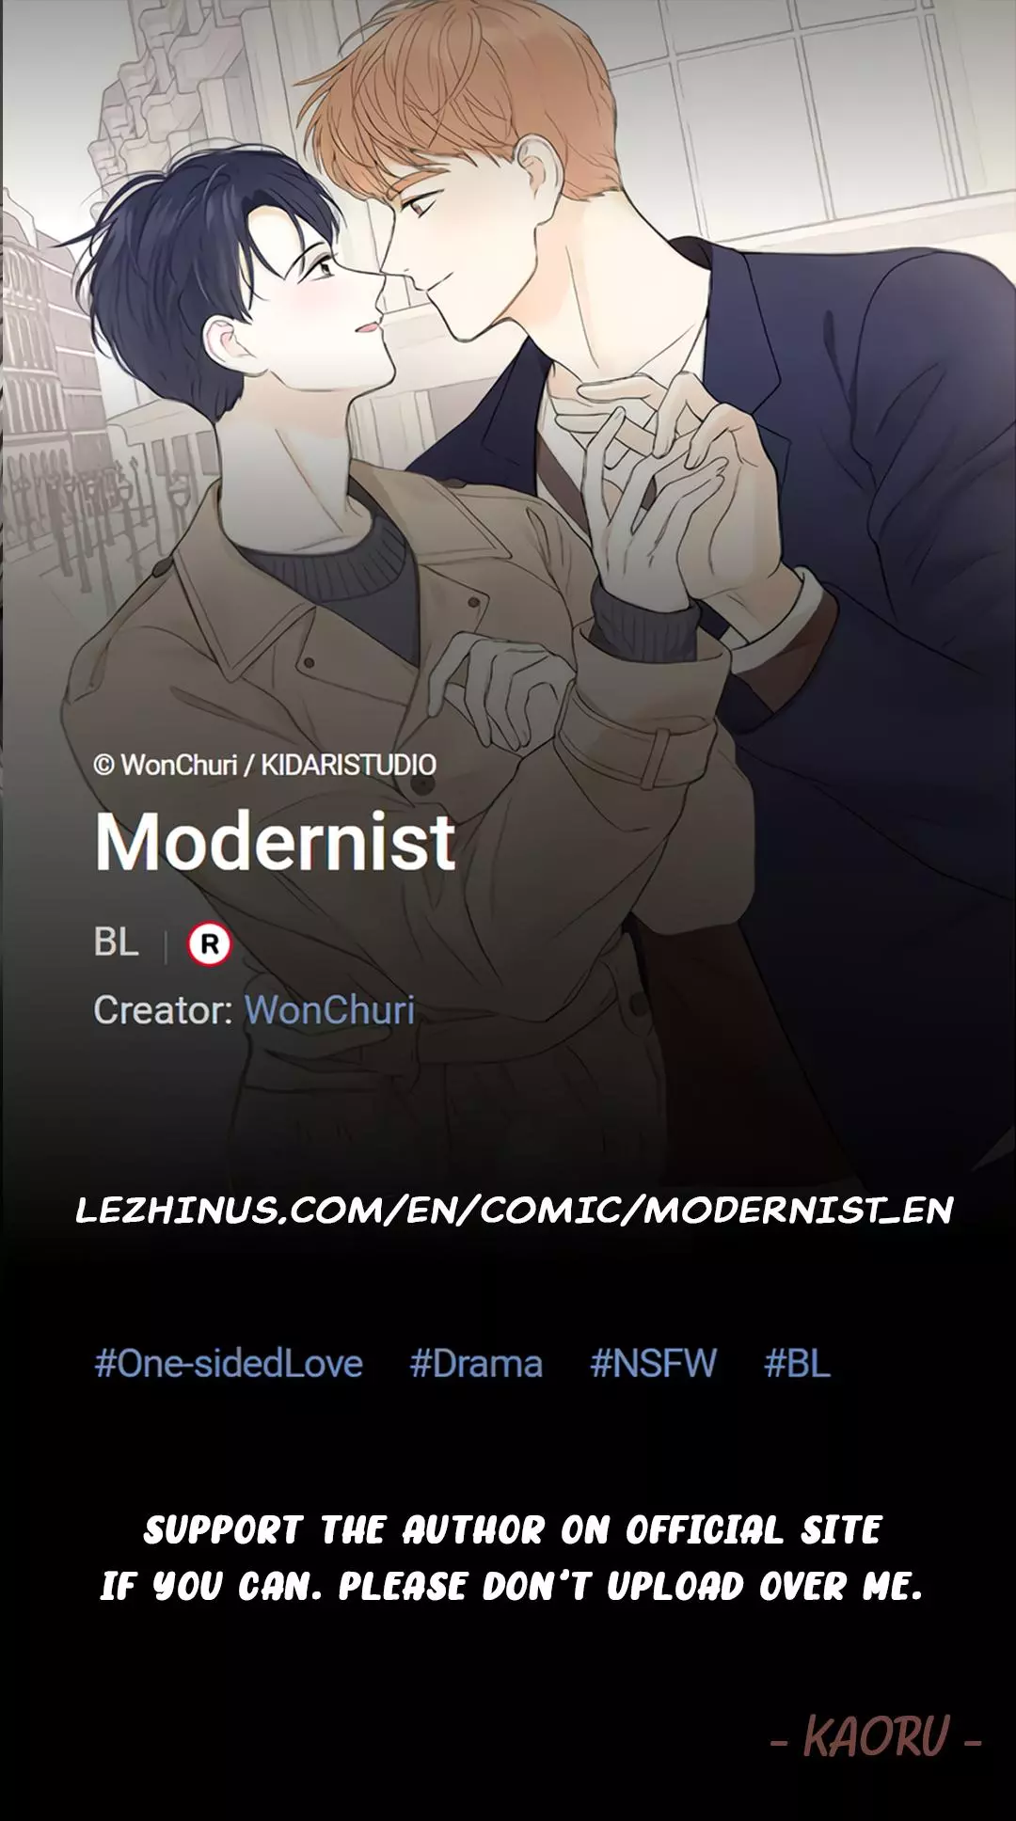Click KIDARISTUDIO in the copyright line
The width and height of the screenshot is (1016, 1821).
click(x=348, y=765)
